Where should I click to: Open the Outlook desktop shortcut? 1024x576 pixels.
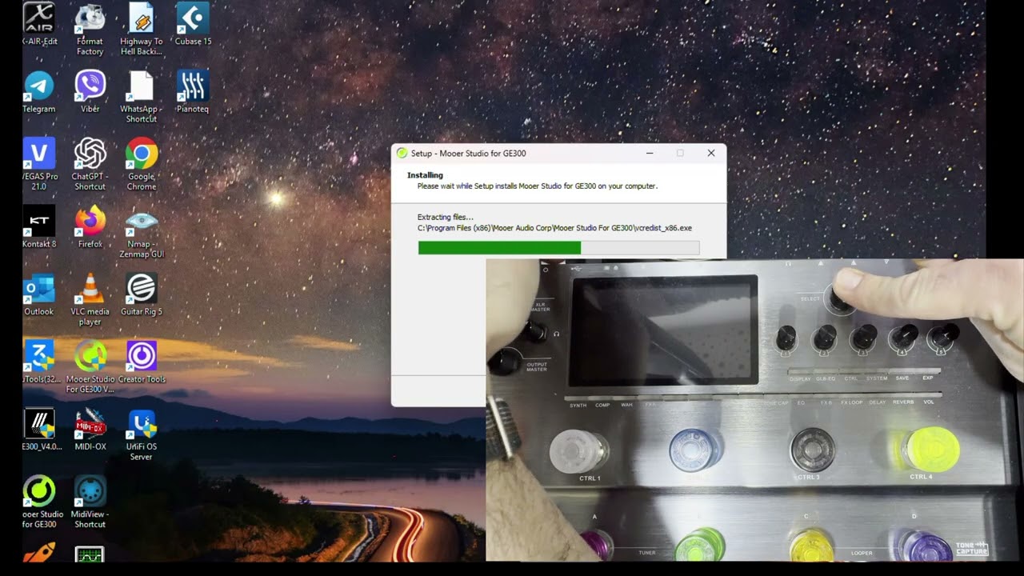[39, 295]
